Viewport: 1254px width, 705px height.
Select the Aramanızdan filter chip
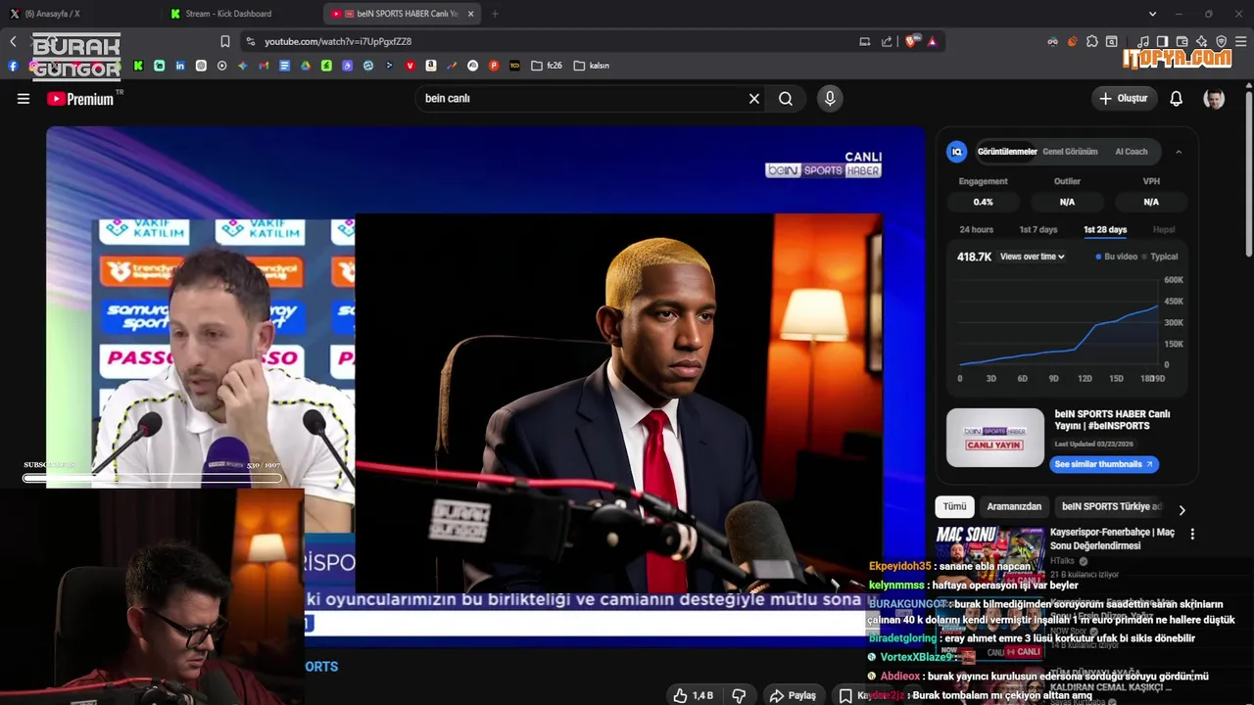pyautogui.click(x=1014, y=506)
